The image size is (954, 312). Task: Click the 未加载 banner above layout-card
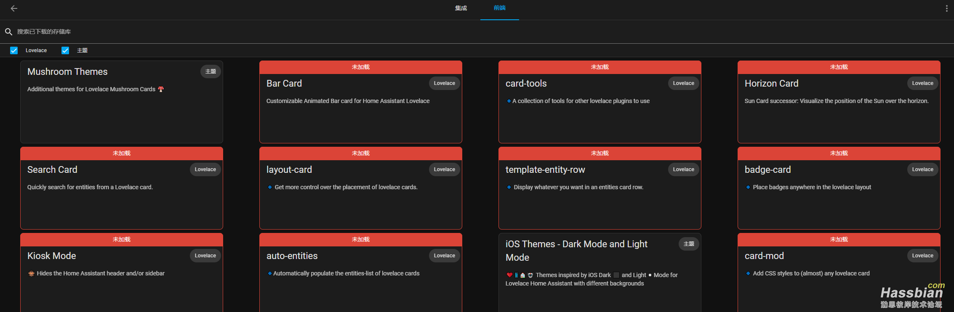point(361,153)
